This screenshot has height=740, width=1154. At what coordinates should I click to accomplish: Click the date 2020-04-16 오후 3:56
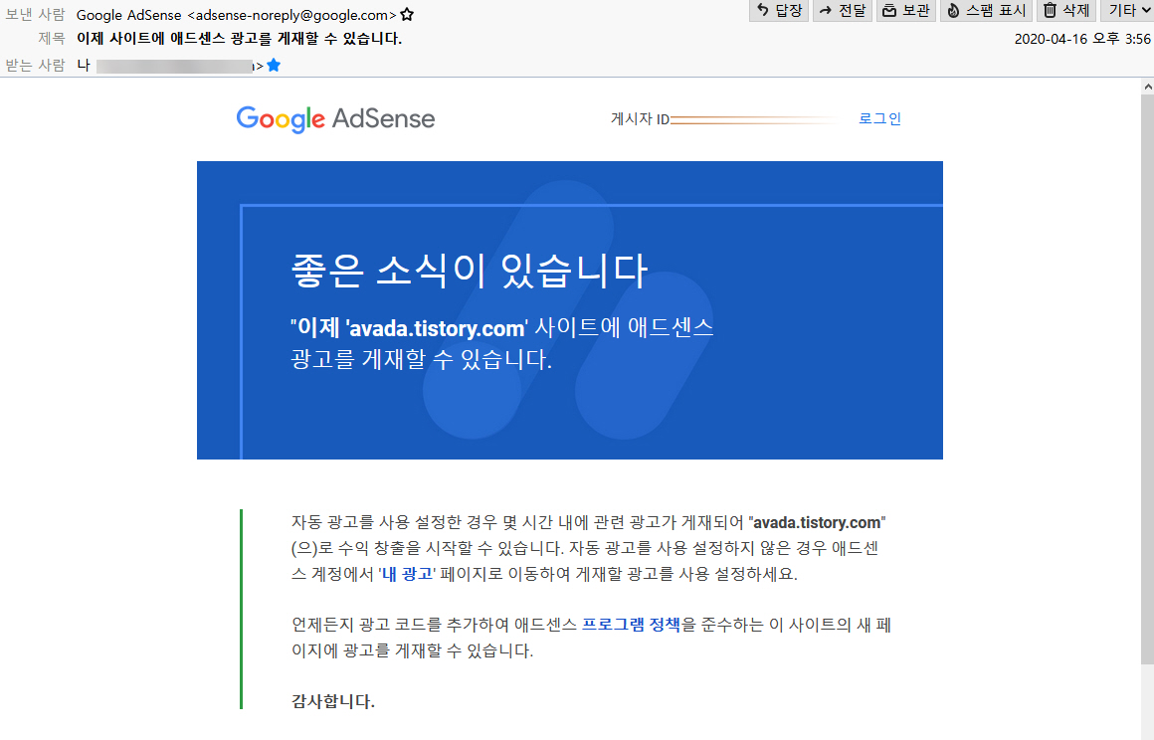[1082, 39]
